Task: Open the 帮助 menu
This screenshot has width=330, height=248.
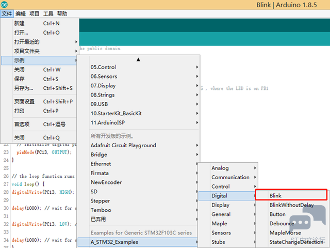Action: 62,14
